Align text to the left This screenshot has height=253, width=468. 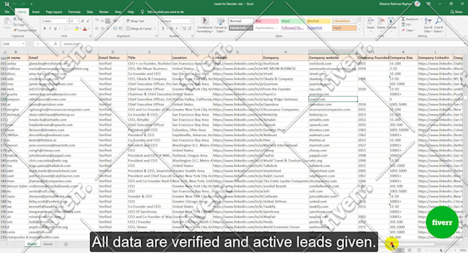pyautogui.click(x=97, y=29)
